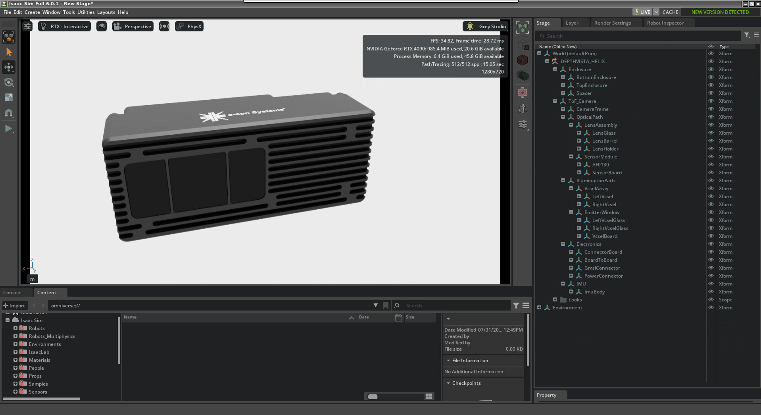761x415 pixels.
Task: Click the Perspective camera button
Action: [133, 27]
